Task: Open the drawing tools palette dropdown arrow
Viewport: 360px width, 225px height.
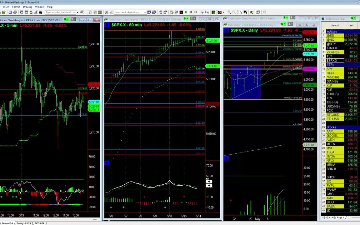Action: (223, 12)
